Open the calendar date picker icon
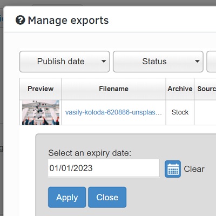 click(x=173, y=169)
